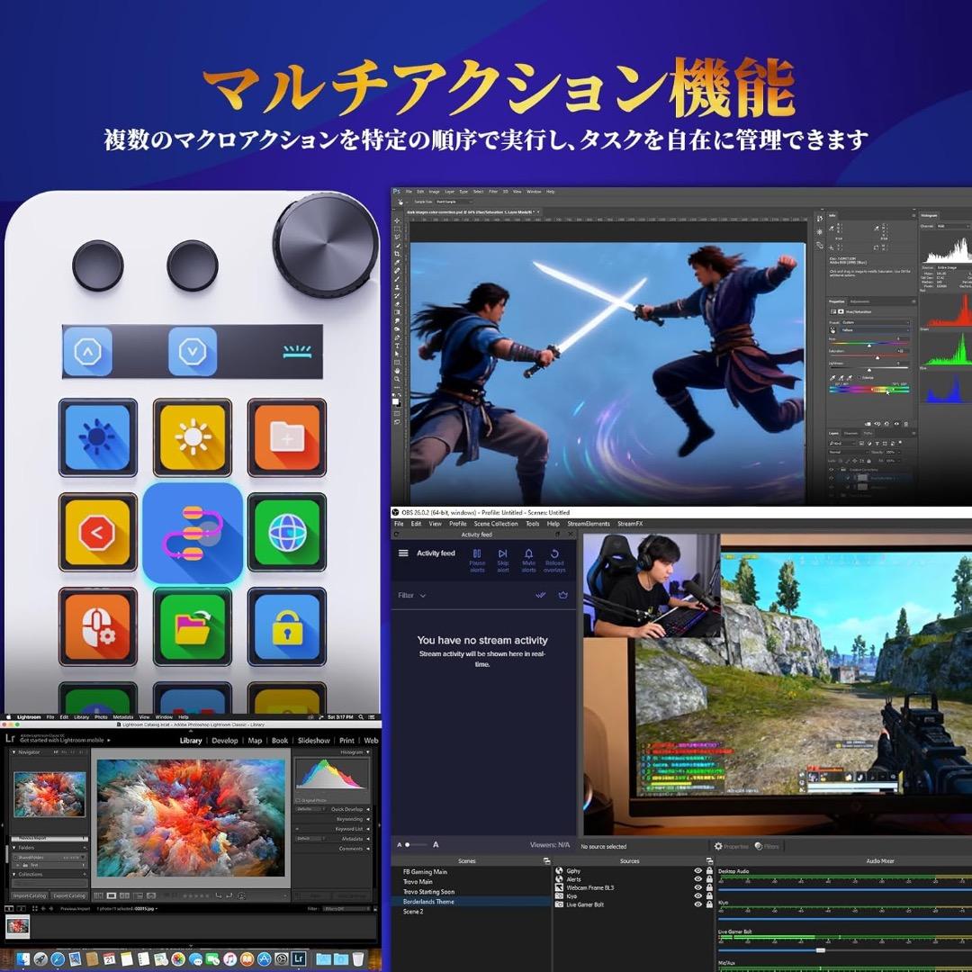Select the Trovo Main scene in OBS
The height and width of the screenshot is (972, 972).
[x=418, y=881]
